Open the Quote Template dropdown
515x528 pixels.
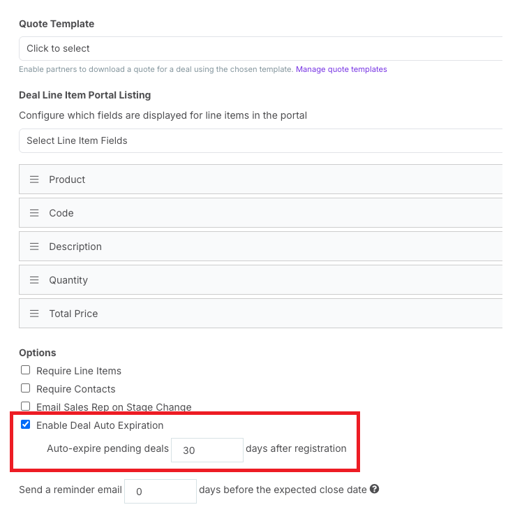(261, 48)
